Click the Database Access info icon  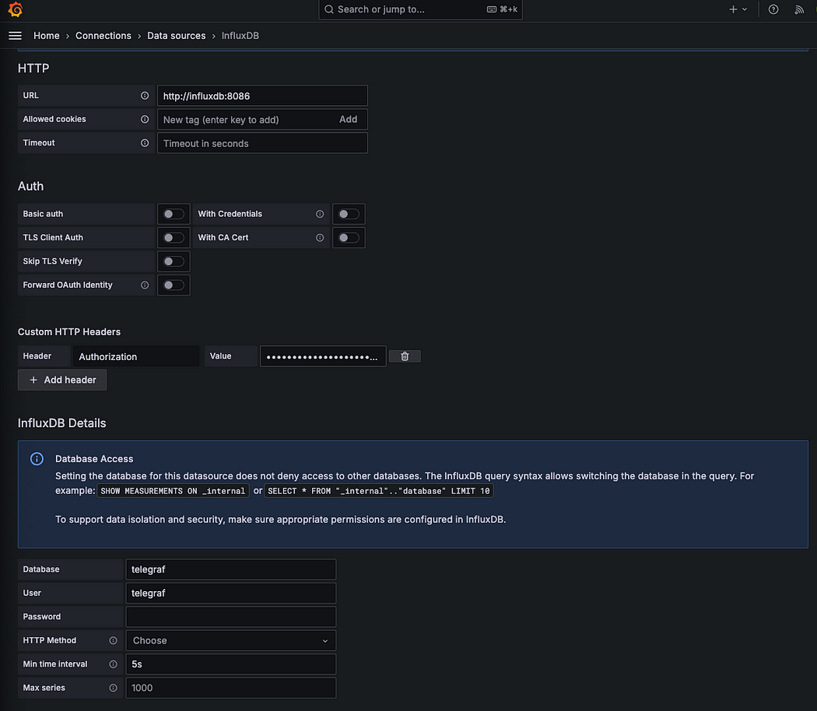[x=37, y=459]
